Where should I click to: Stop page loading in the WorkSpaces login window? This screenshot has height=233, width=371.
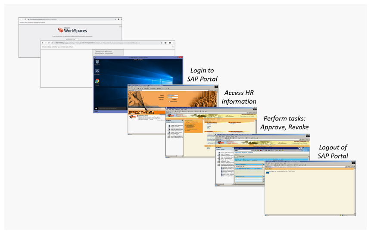[49, 43]
